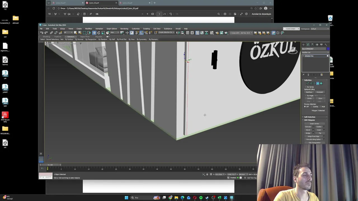Click the Redo icon in 3ds Max toolbar
The height and width of the screenshot is (201, 358).
point(46,33)
